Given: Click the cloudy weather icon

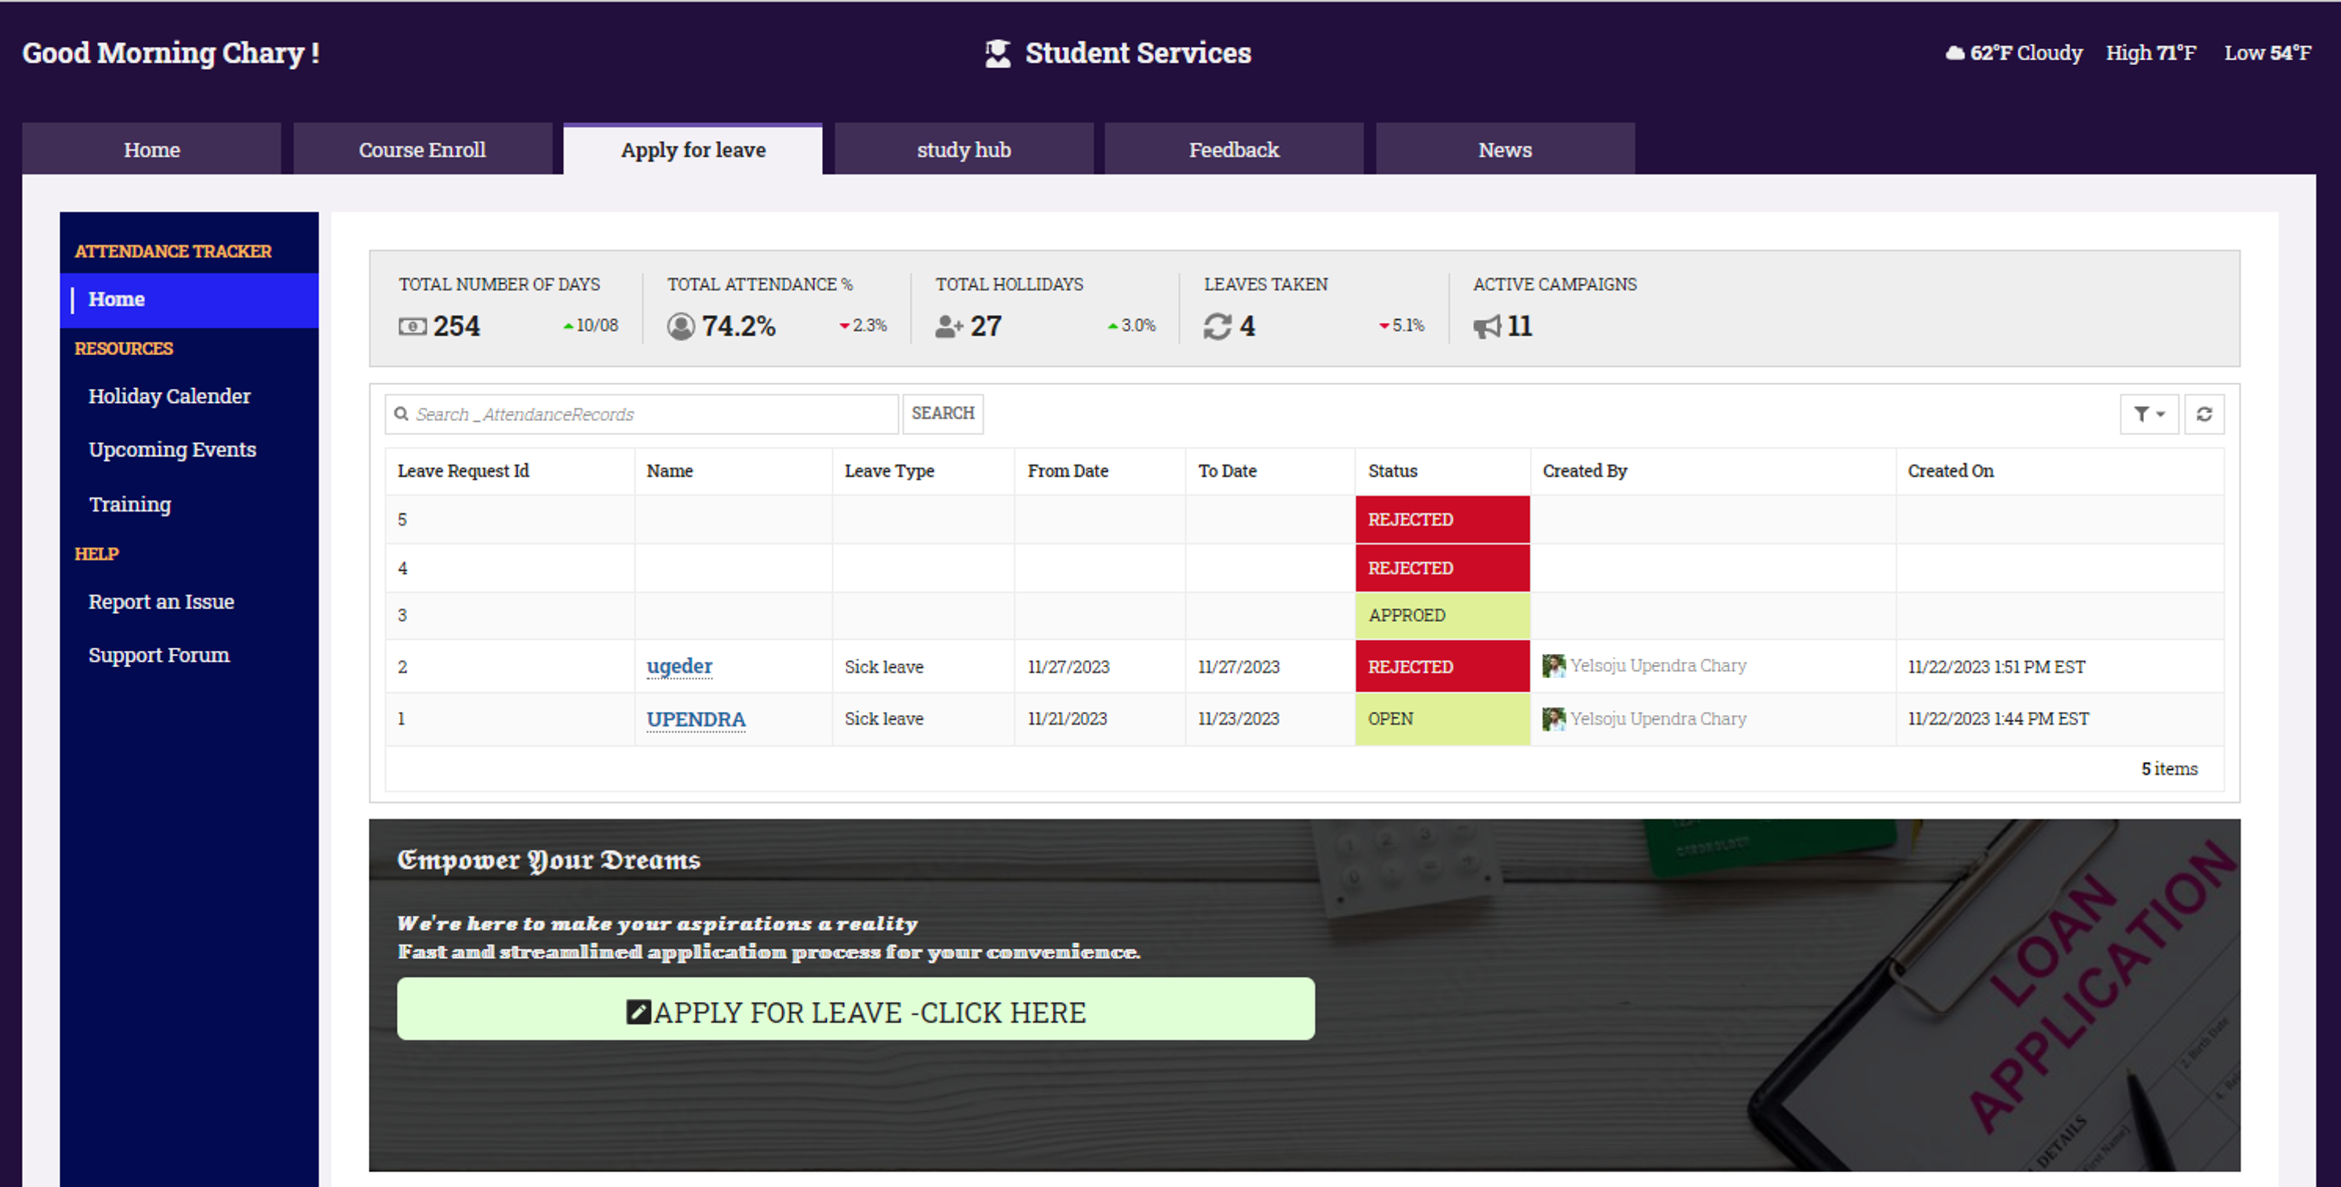Looking at the screenshot, I should click(x=1954, y=52).
